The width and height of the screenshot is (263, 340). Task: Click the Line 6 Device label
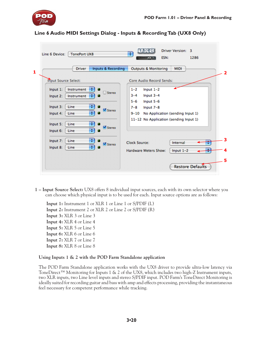(x=53, y=54)
